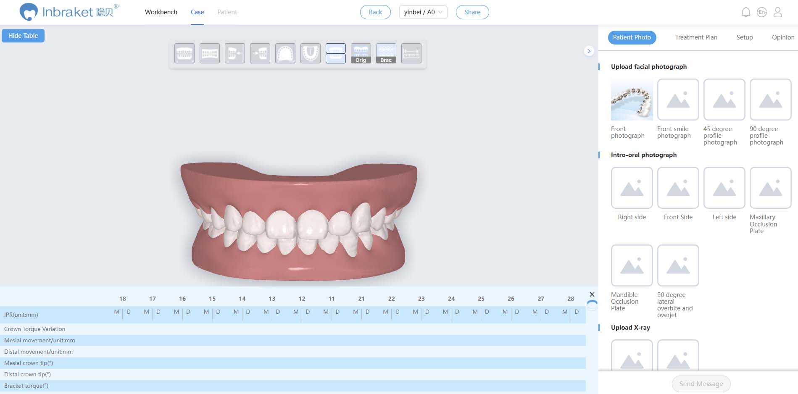Click Mesial movement/unit:mm row label
The height and width of the screenshot is (394, 798).
40,340
